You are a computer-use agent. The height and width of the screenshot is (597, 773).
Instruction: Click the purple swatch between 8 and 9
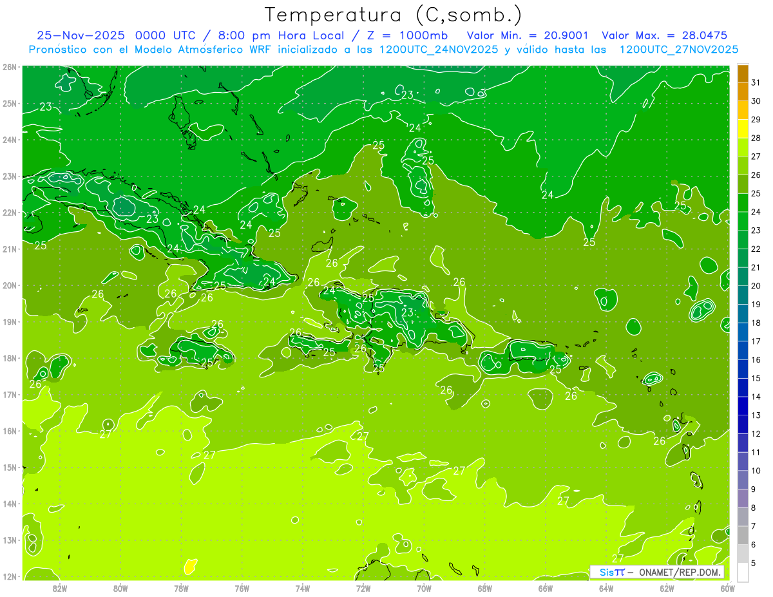tap(743, 498)
